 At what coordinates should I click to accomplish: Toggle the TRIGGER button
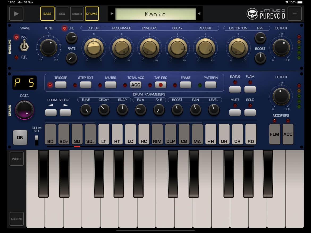(x=61, y=85)
